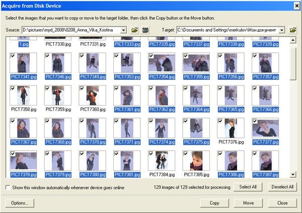302x213 pixels.
Task: Select the PICT7377.jpg thumbnail
Action: point(265,128)
